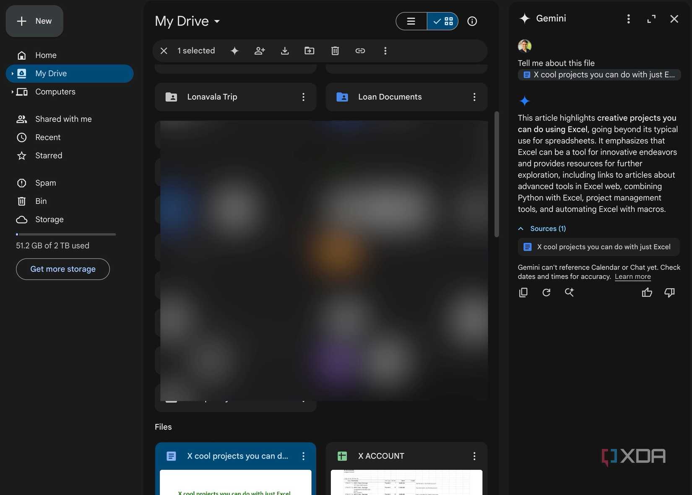Open the Spam section
Image resolution: width=692 pixels, height=495 pixels.
pos(45,183)
